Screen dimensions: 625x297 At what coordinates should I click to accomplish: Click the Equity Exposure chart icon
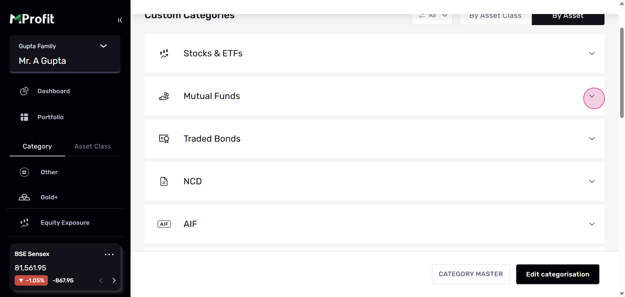pos(24,223)
